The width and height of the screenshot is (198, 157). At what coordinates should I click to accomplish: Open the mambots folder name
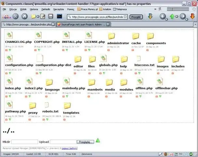pos(95,89)
